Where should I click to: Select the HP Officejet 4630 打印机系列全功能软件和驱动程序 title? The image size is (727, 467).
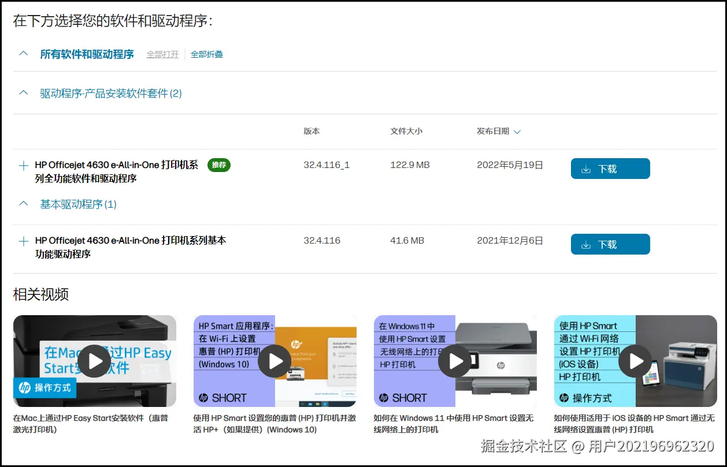pyautogui.click(x=116, y=172)
